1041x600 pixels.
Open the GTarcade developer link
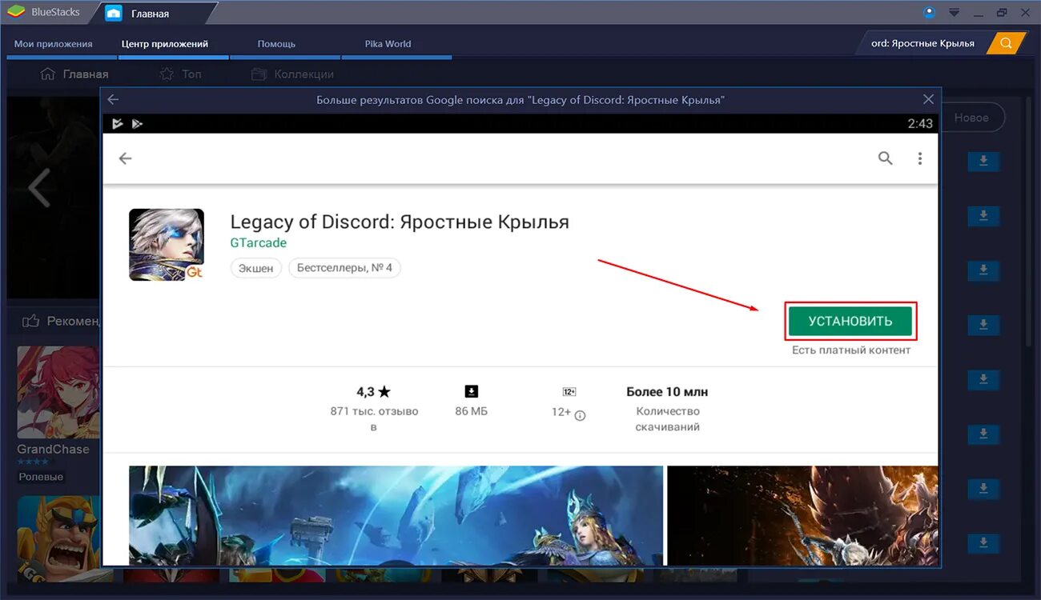(x=258, y=242)
